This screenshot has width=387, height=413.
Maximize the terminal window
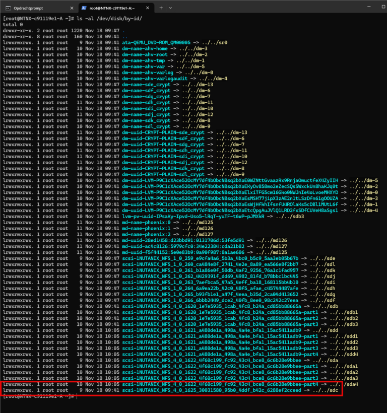(x=383, y=7)
